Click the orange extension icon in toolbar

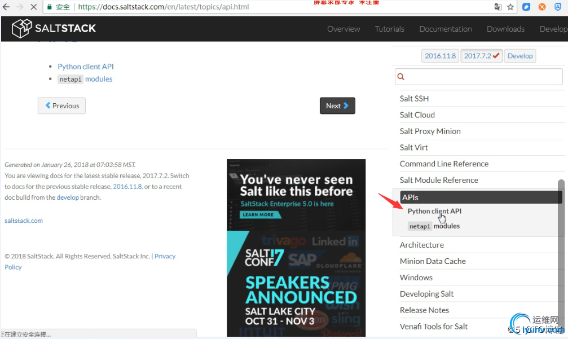pyautogui.click(x=542, y=7)
